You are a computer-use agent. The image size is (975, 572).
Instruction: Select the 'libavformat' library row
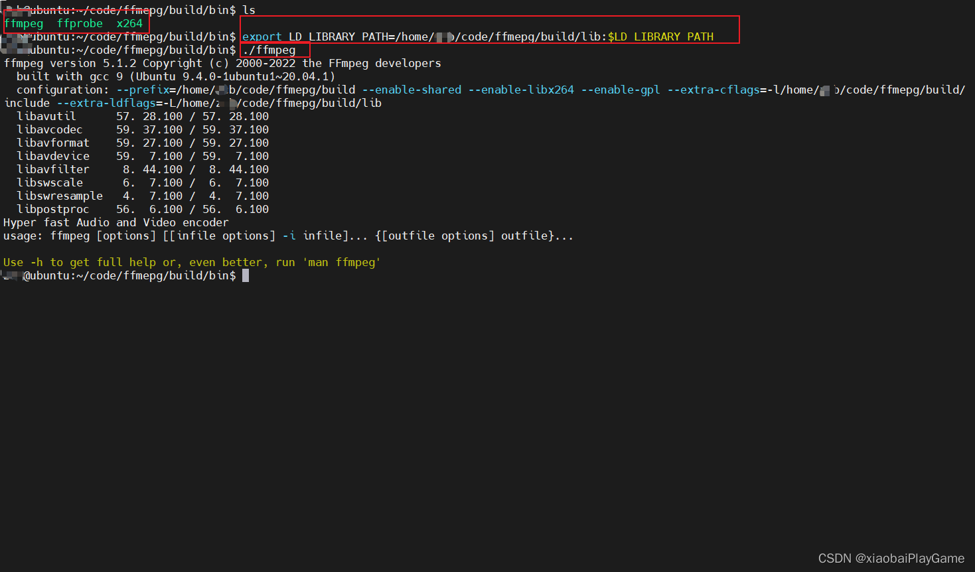click(x=143, y=143)
